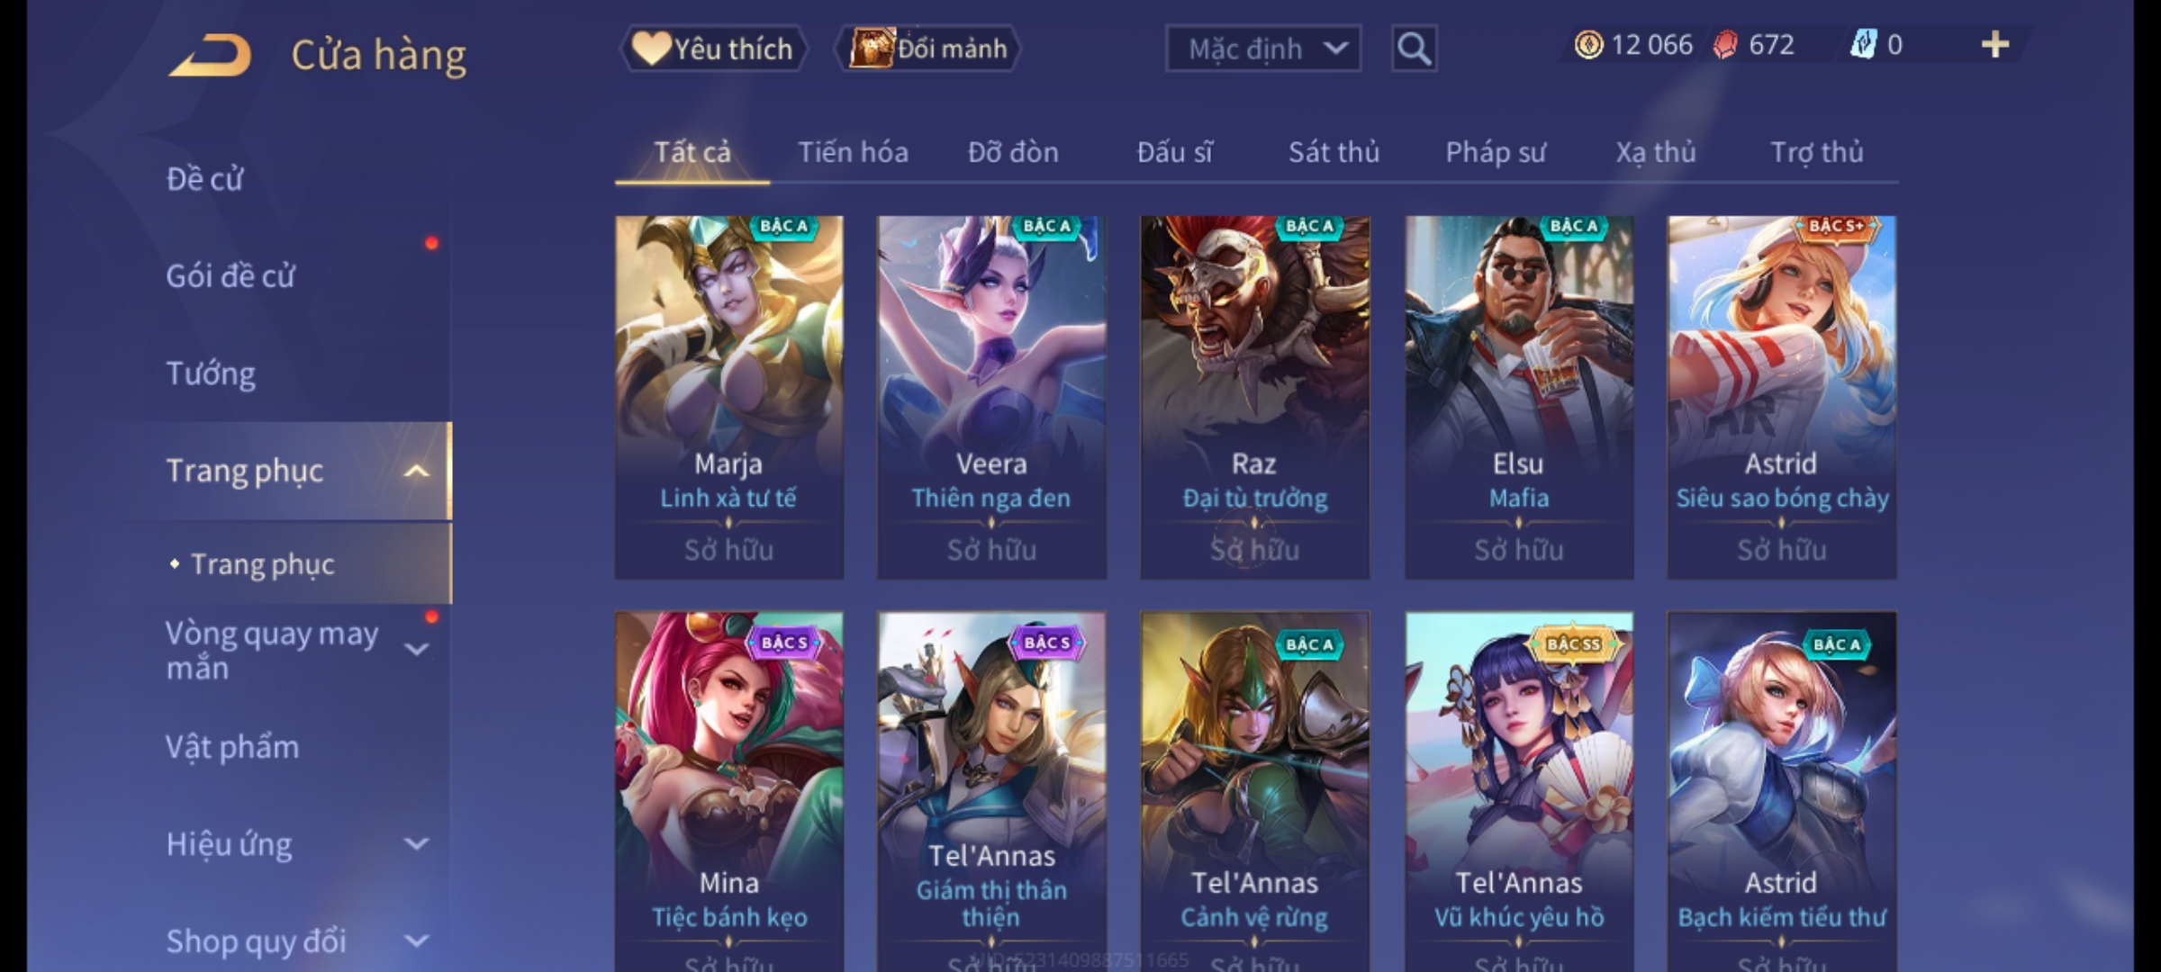
Task: Open the search magnifier icon
Action: pos(1414,49)
